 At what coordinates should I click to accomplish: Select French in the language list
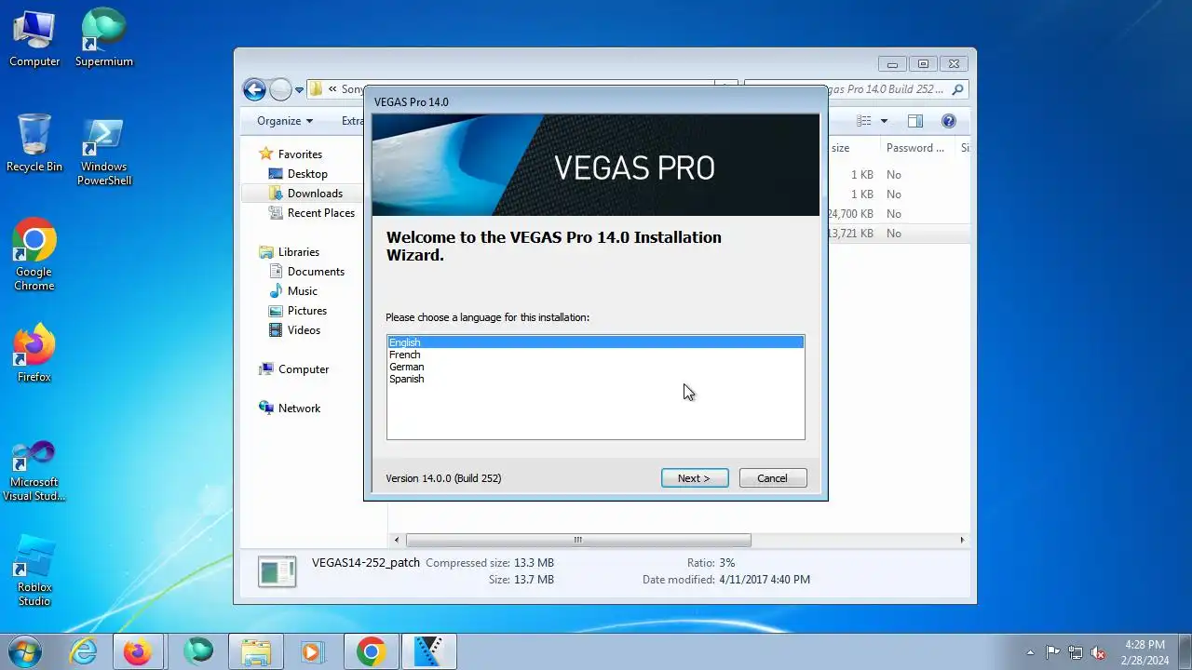point(595,355)
